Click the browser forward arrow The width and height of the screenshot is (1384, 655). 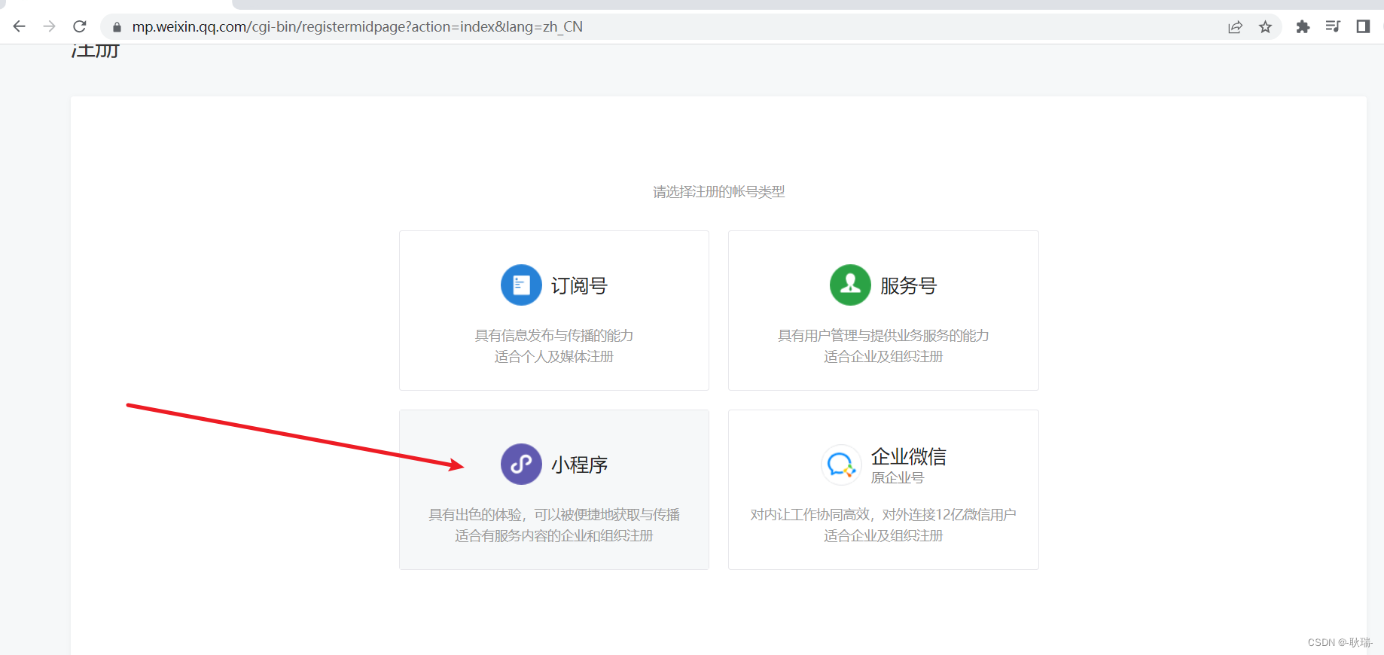click(x=50, y=26)
